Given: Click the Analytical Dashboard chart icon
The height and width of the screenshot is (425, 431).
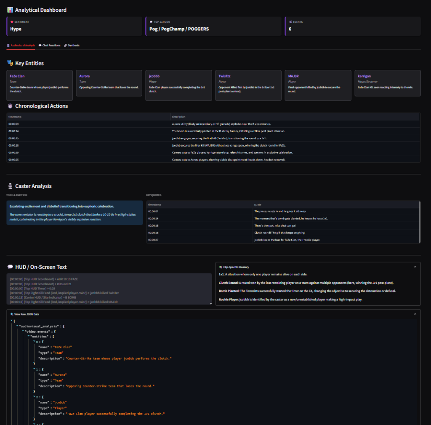Looking at the screenshot, I should [x=10, y=10].
